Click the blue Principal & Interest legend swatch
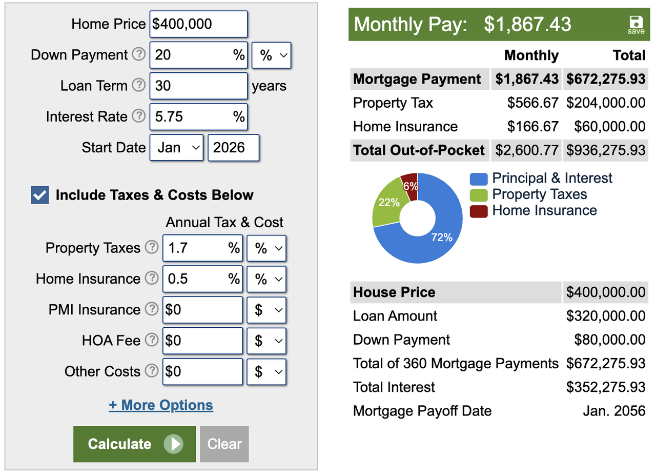This screenshot has height=475, width=656. pos(478,179)
